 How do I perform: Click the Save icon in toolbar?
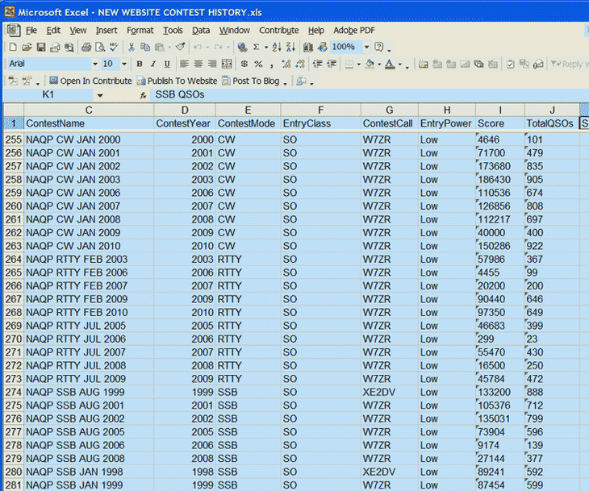point(40,48)
